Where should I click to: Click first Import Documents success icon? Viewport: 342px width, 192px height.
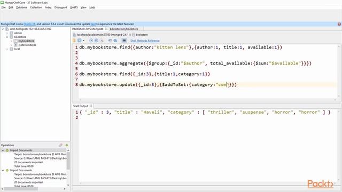[7, 150]
